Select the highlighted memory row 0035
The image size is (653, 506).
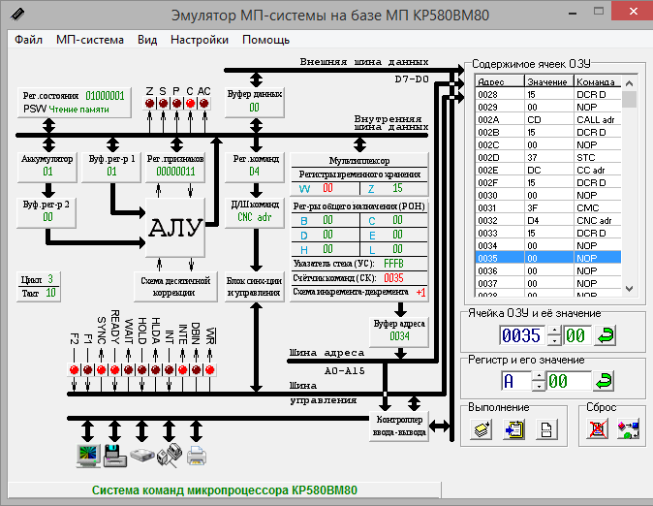(548, 259)
